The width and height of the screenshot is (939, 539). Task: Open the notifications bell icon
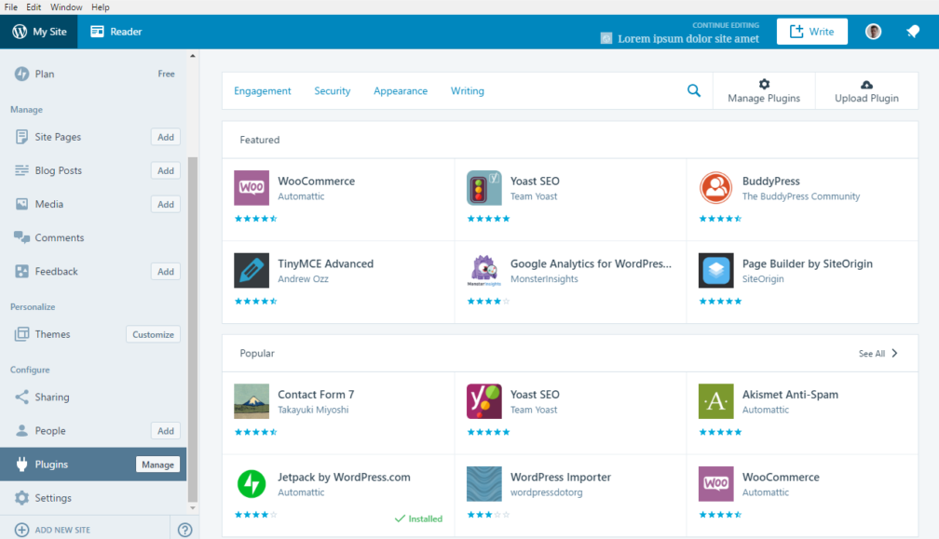(913, 32)
